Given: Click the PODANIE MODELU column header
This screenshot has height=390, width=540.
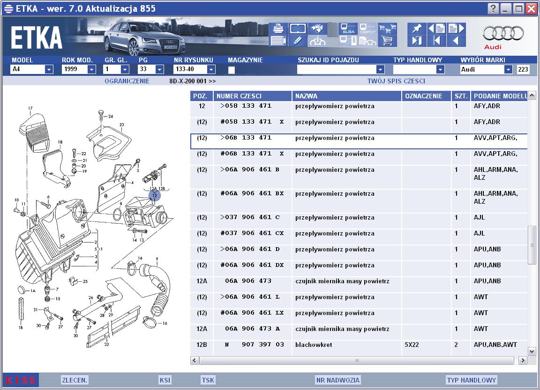Looking at the screenshot, I should tap(499, 96).
